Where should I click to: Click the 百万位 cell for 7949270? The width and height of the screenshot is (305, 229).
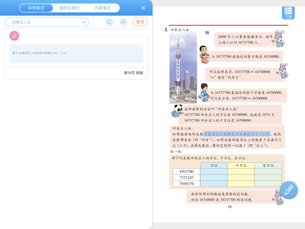pyautogui.click(x=268, y=183)
